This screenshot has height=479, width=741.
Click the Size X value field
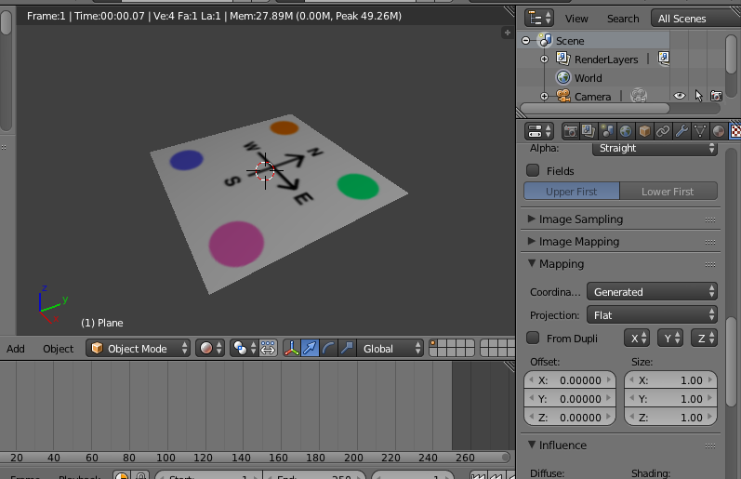(670, 380)
